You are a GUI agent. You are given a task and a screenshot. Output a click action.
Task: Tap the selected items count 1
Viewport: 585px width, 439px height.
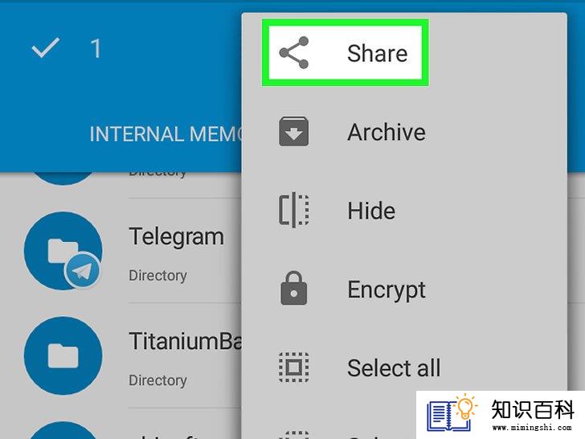pos(96,48)
